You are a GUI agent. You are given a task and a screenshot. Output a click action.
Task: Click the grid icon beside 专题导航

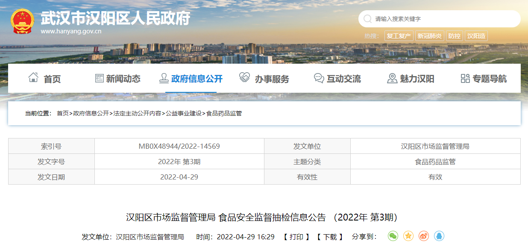point(465,78)
